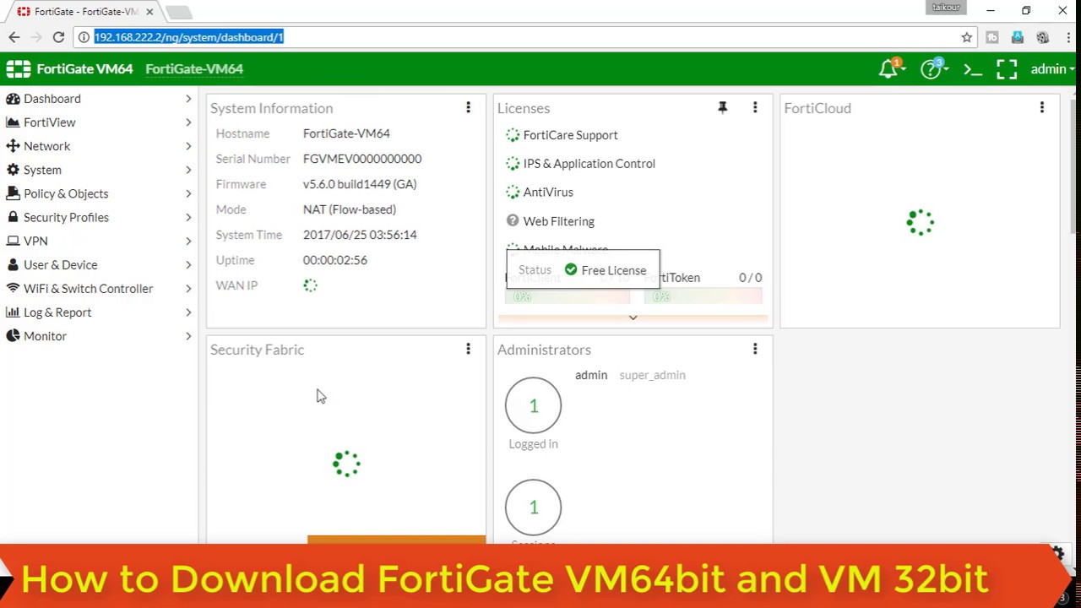The height and width of the screenshot is (608, 1081).
Task: Open the notifications bell icon
Action: (888, 69)
